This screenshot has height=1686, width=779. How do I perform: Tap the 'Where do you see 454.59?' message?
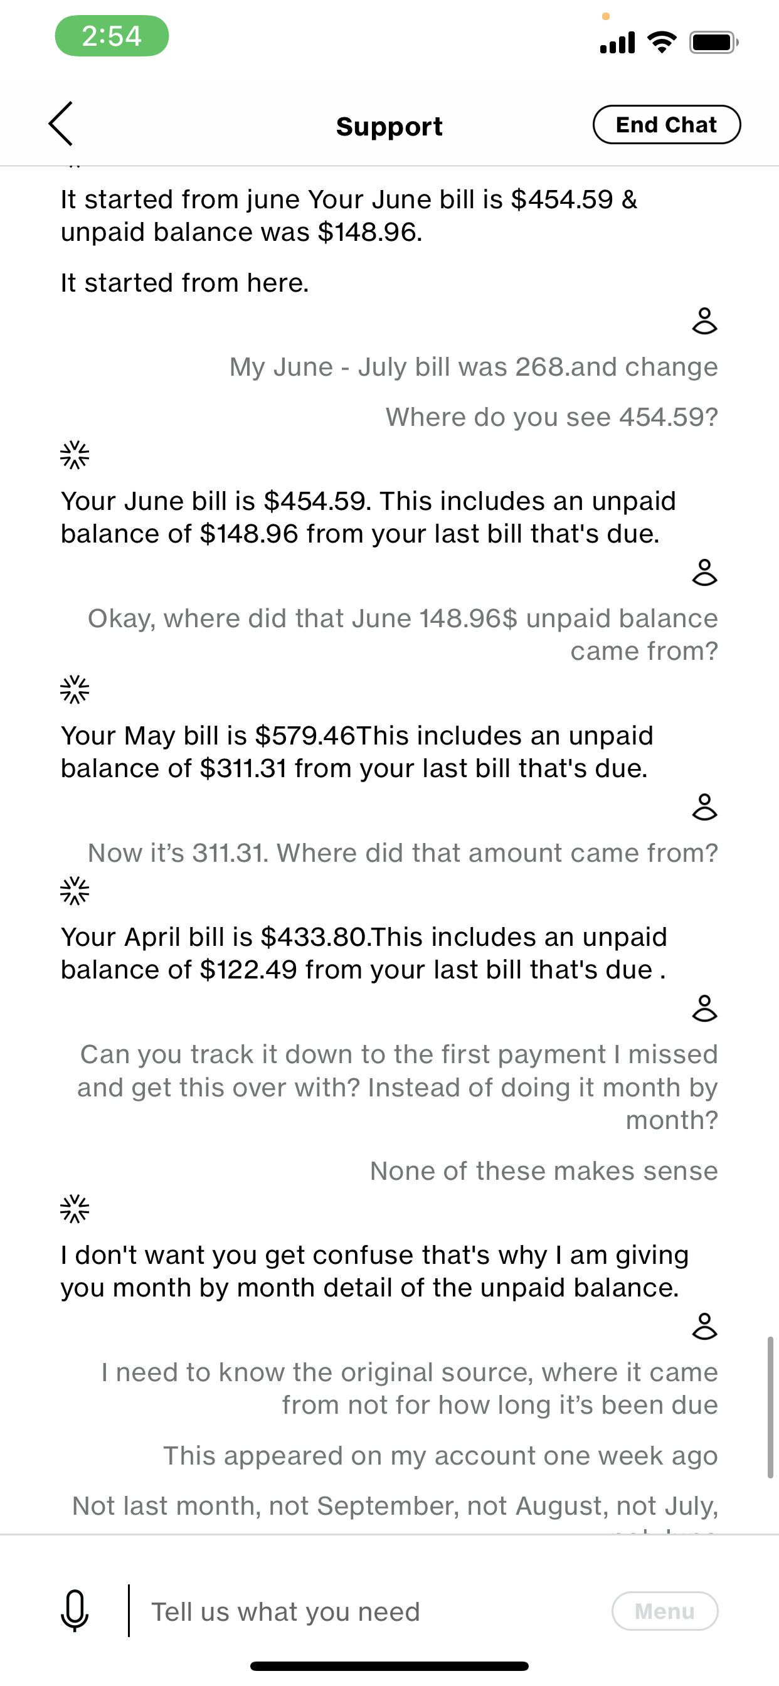pos(551,417)
